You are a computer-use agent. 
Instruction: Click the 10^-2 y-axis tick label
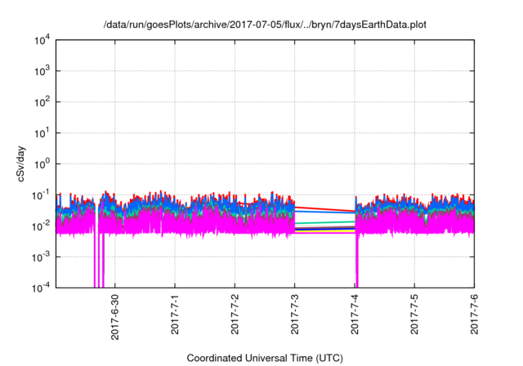pyautogui.click(x=41, y=225)
